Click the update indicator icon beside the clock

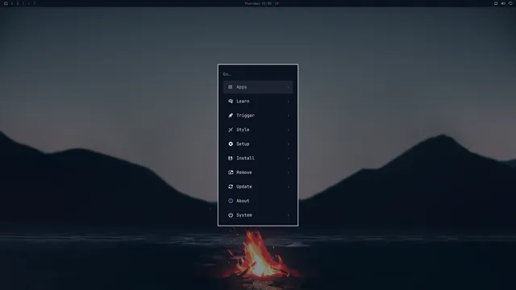tap(277, 3)
